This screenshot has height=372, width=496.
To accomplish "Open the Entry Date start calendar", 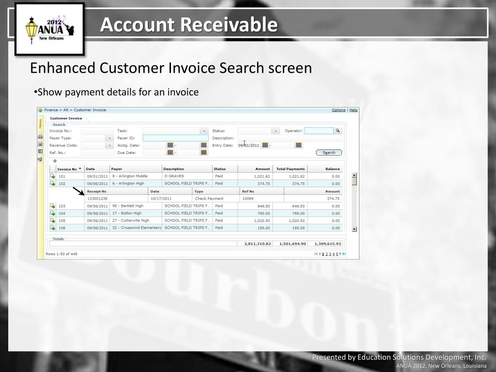I will click(265, 145).
